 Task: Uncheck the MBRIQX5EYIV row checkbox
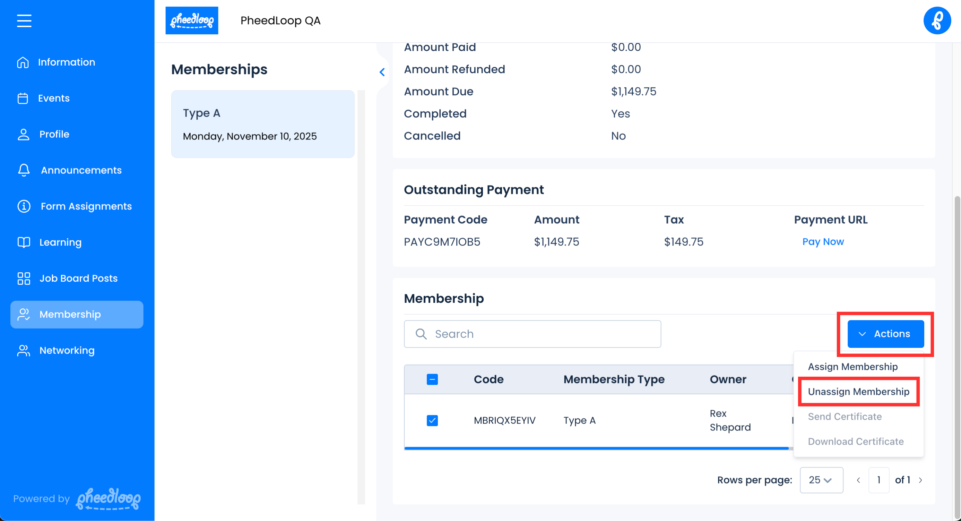pos(432,421)
